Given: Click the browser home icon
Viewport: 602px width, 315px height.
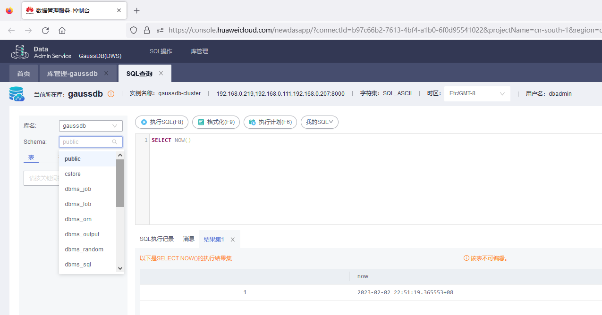Looking at the screenshot, I should (62, 30).
